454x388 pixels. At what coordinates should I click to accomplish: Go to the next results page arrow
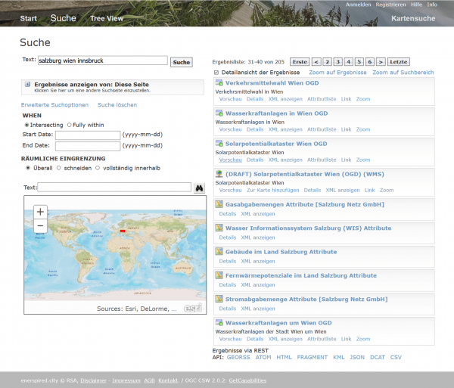[x=381, y=61]
